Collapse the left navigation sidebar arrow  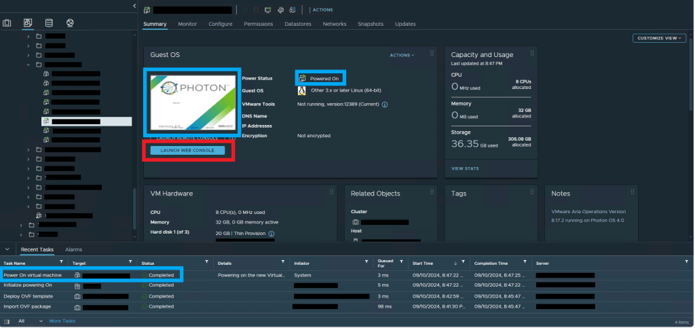pyautogui.click(x=134, y=6)
